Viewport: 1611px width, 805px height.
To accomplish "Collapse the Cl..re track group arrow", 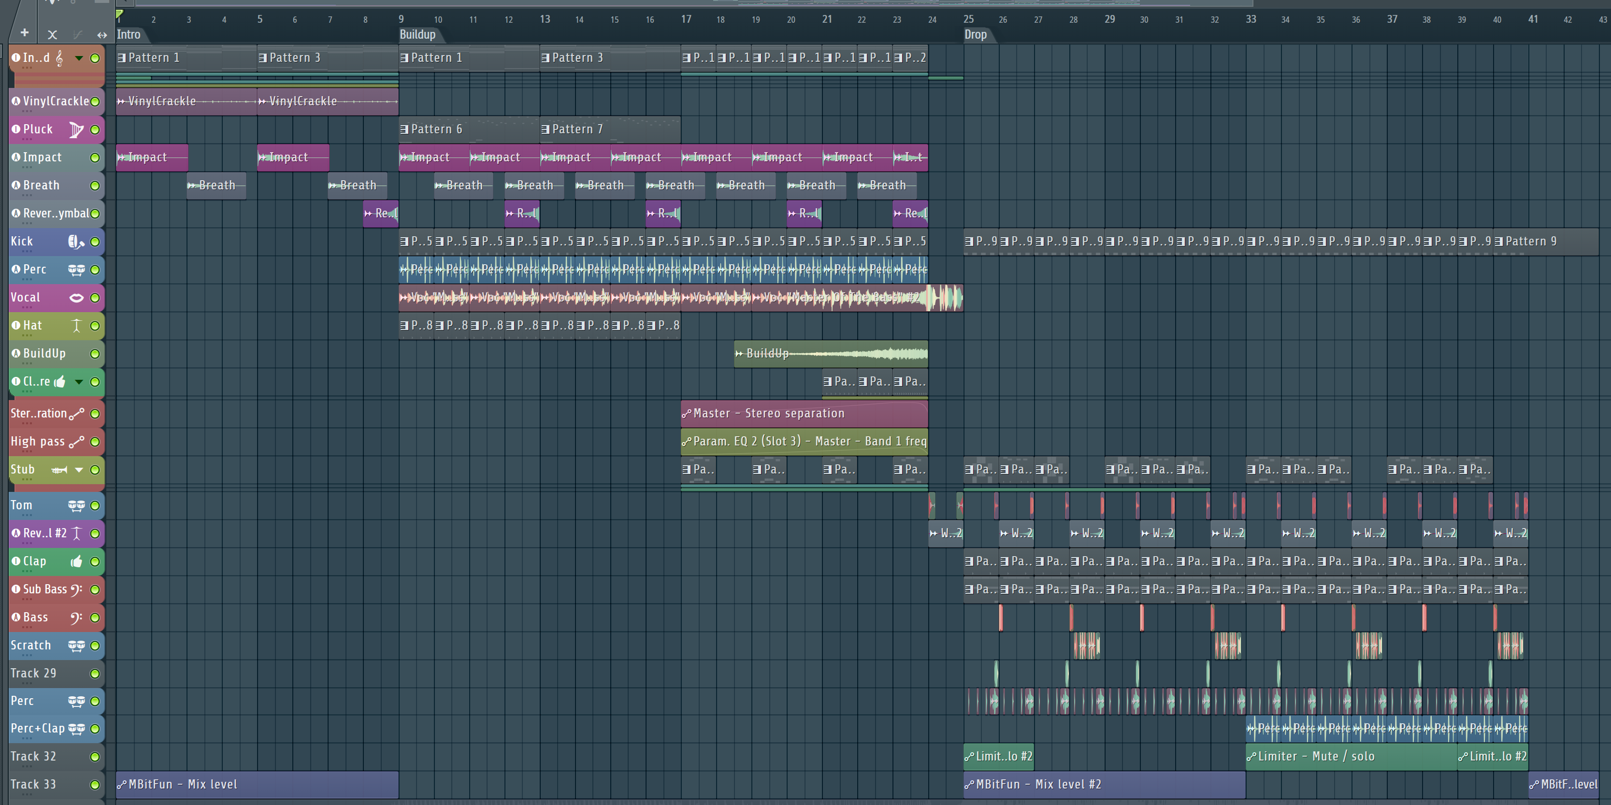I will point(79,382).
